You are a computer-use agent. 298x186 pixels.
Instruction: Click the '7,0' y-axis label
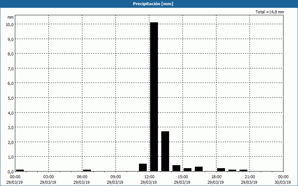[x=11, y=69]
